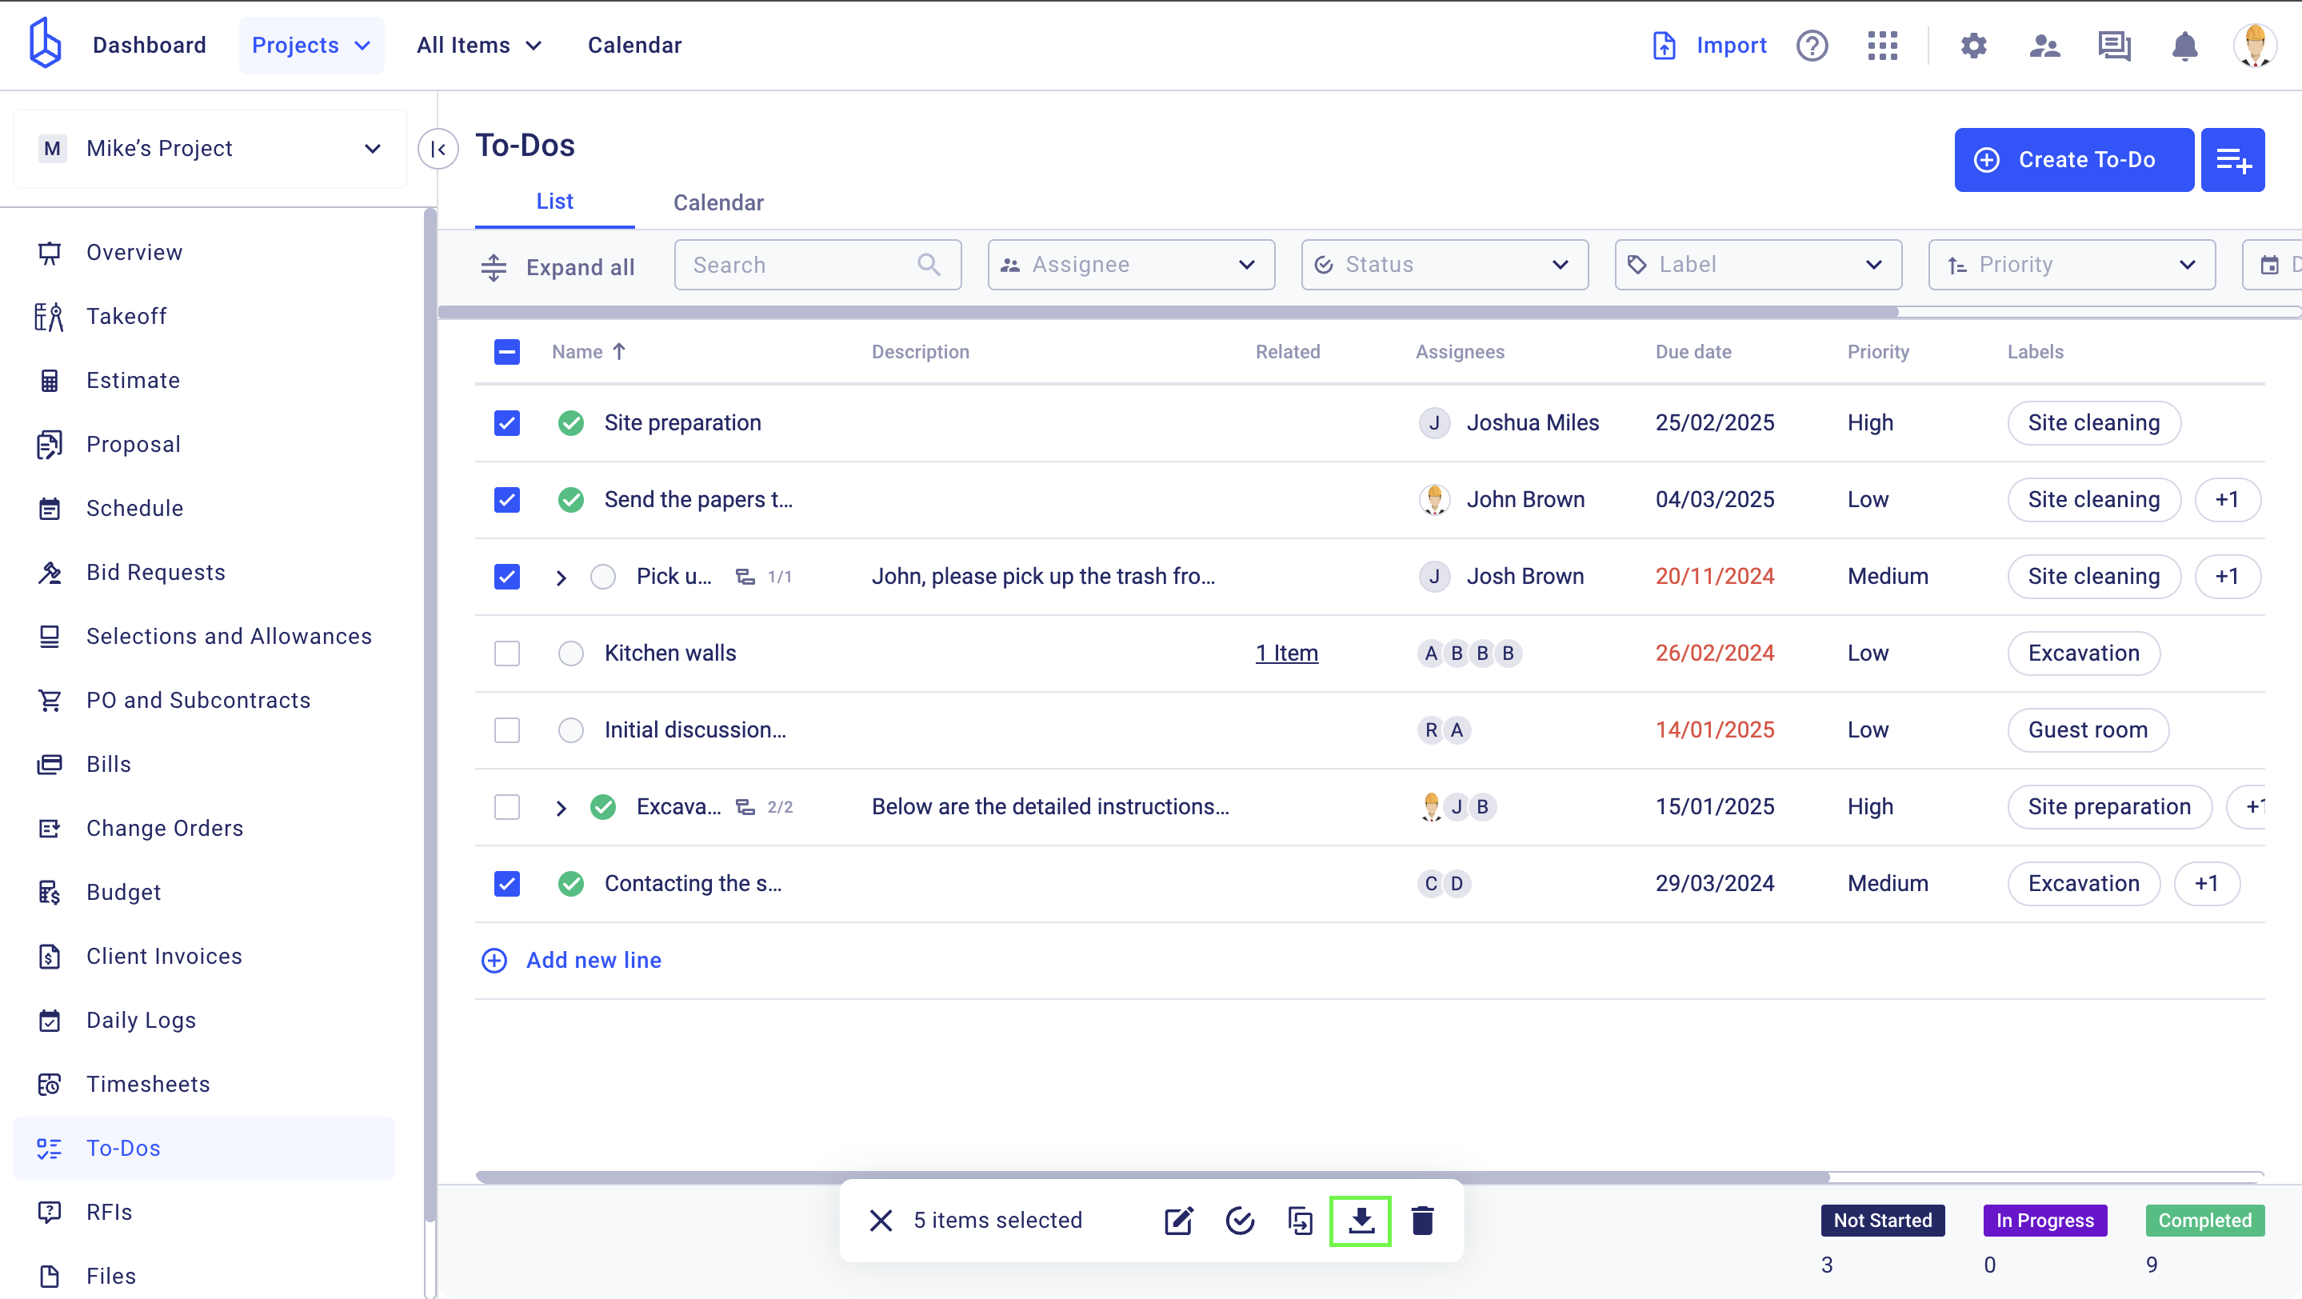This screenshot has height=1299, width=2302.
Task: Open the 1 Item related link
Action: (1286, 653)
